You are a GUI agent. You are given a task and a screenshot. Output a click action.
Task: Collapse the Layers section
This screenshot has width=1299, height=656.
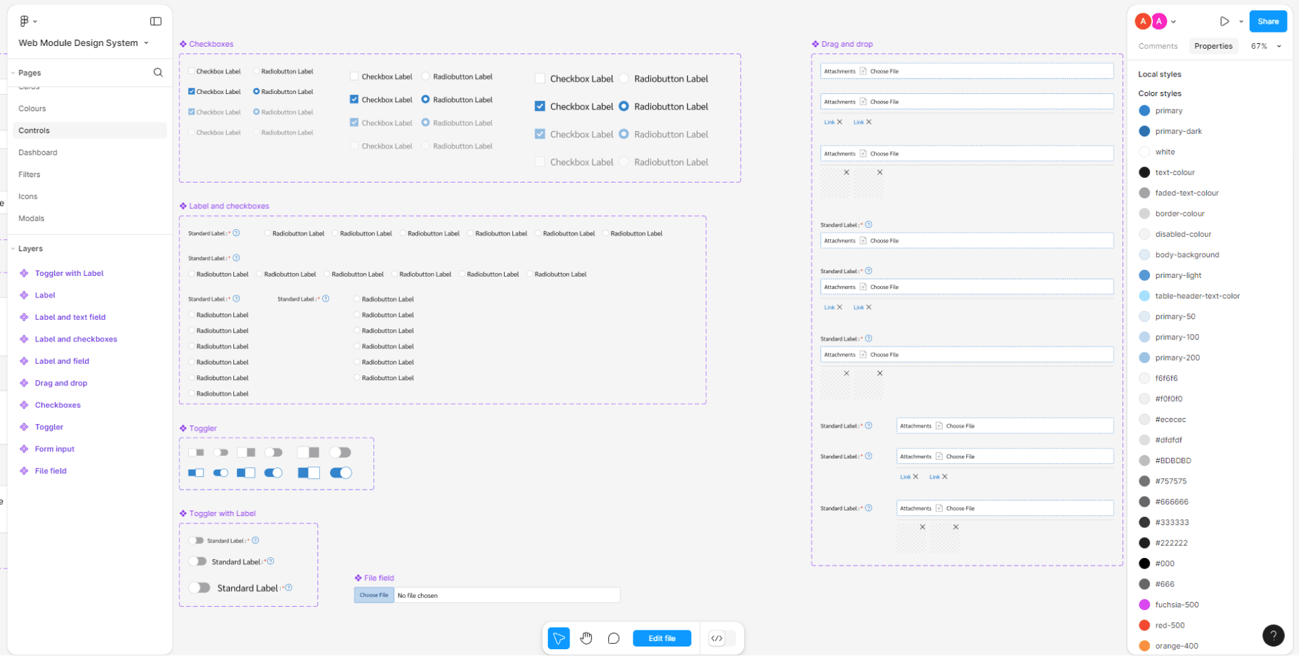(14, 248)
